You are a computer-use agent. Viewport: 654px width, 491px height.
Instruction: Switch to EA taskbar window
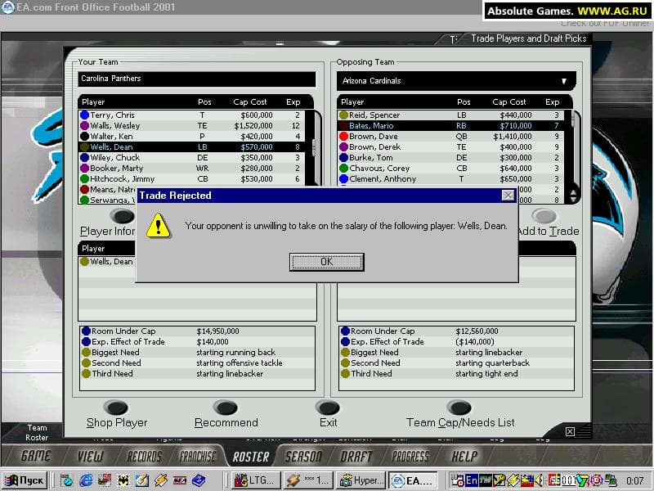(414, 480)
